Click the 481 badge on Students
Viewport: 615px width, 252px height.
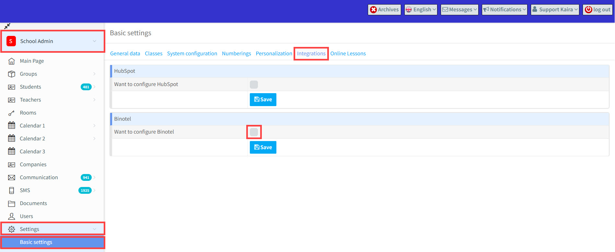pyautogui.click(x=86, y=87)
